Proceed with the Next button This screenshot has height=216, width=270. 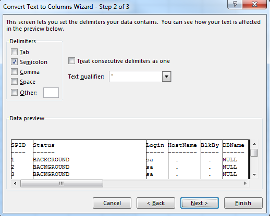(x=200, y=203)
